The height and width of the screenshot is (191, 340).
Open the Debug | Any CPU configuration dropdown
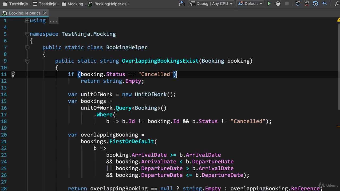212,4
